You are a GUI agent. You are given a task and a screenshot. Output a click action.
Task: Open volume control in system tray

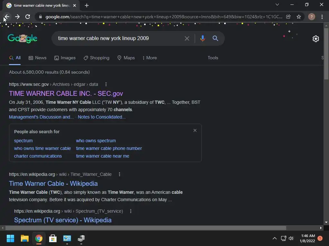point(291,238)
